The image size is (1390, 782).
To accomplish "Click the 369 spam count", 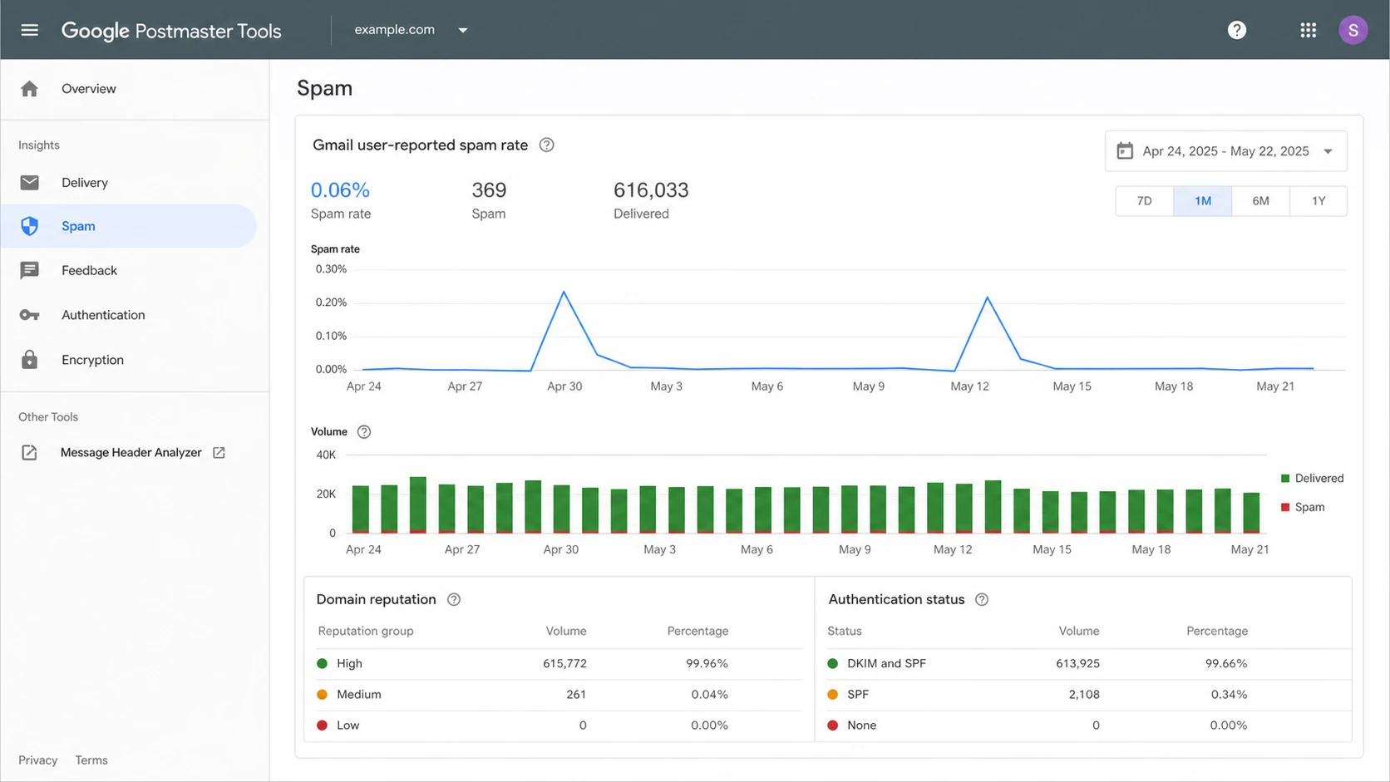I will pyautogui.click(x=489, y=190).
